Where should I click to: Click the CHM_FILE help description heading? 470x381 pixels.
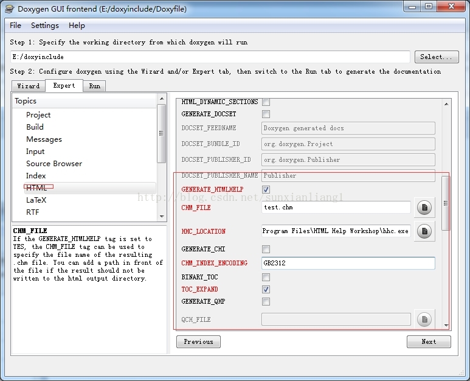pos(30,231)
